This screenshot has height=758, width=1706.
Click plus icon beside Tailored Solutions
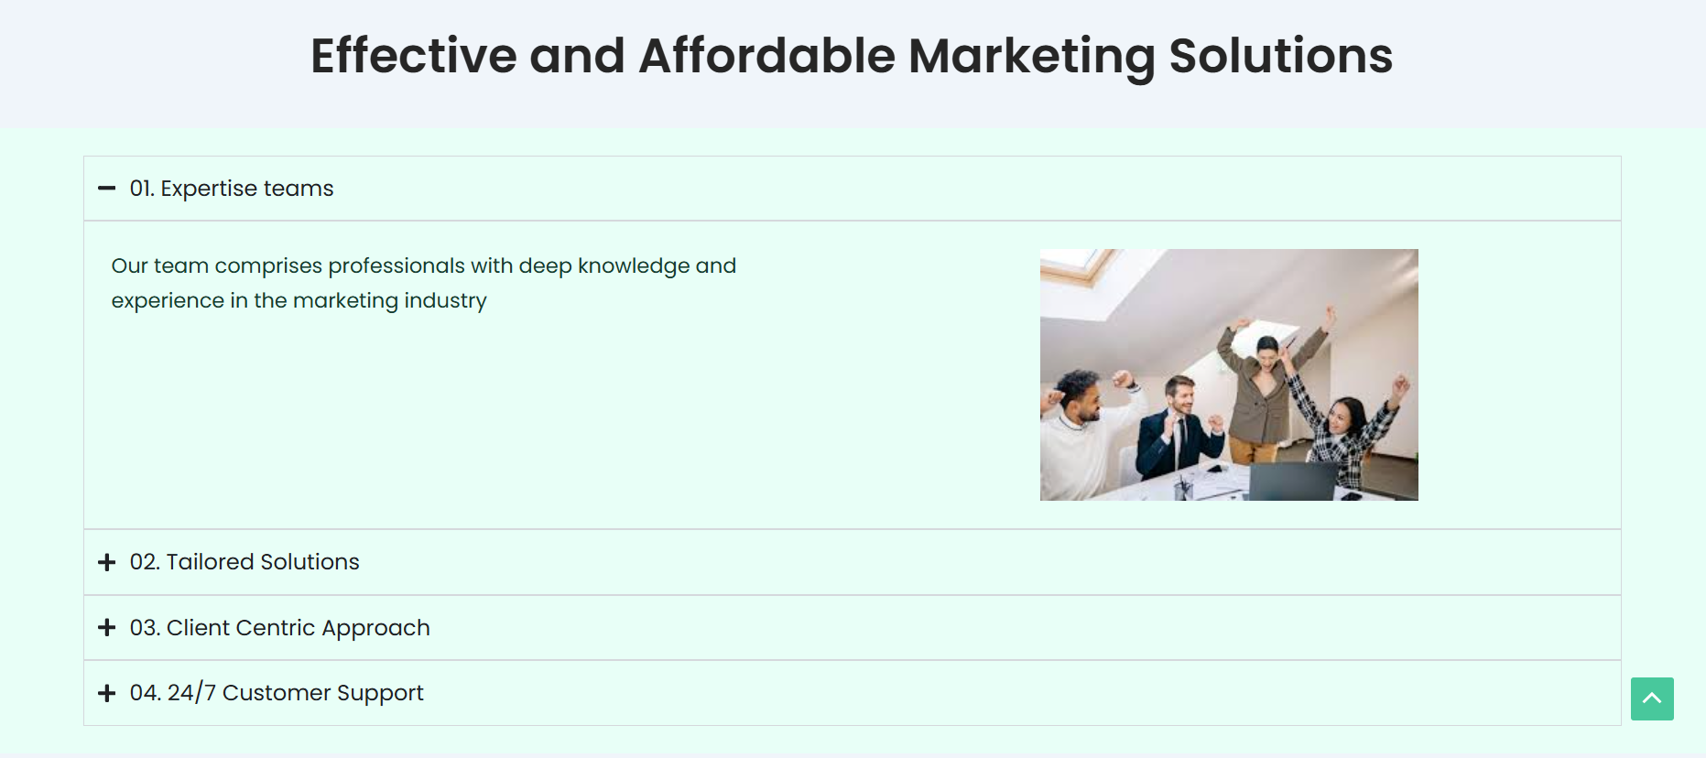tap(107, 562)
